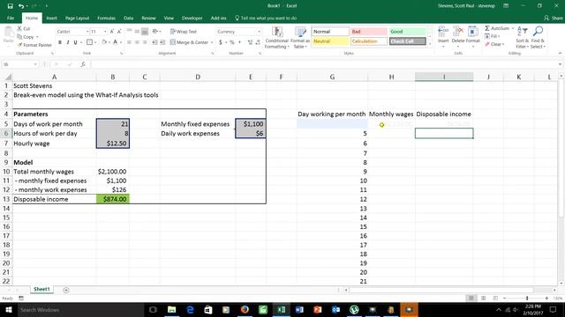Open the font name dropdown (Calibri)
This screenshot has width=565, height=317.
point(87,32)
